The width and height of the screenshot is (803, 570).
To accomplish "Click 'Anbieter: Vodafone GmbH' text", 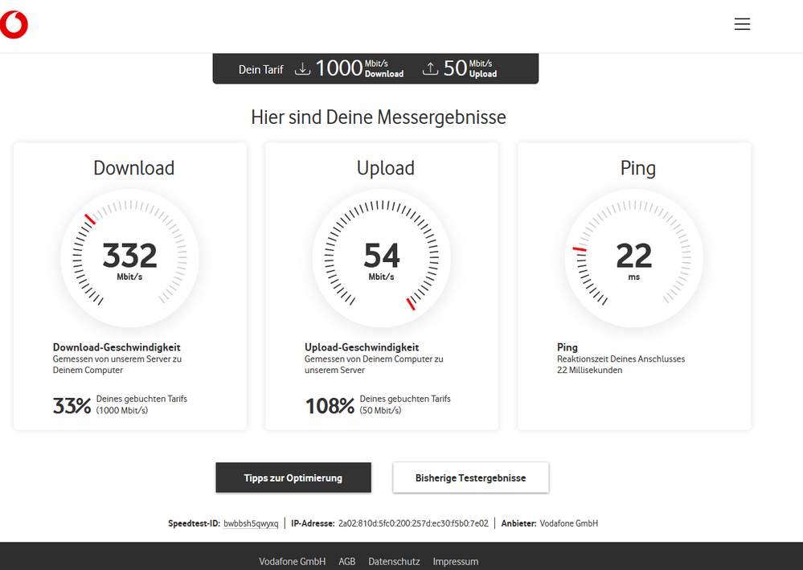I will (550, 523).
